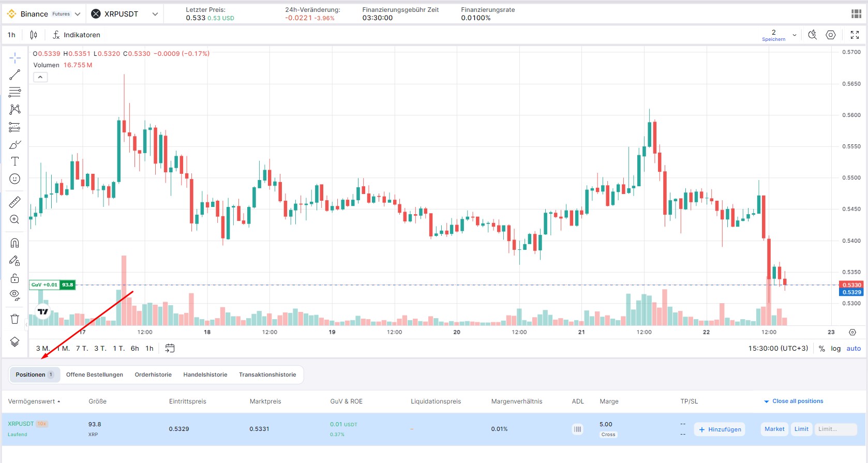Click the TradingView logo on the chart
868x463 pixels.
coord(43,311)
